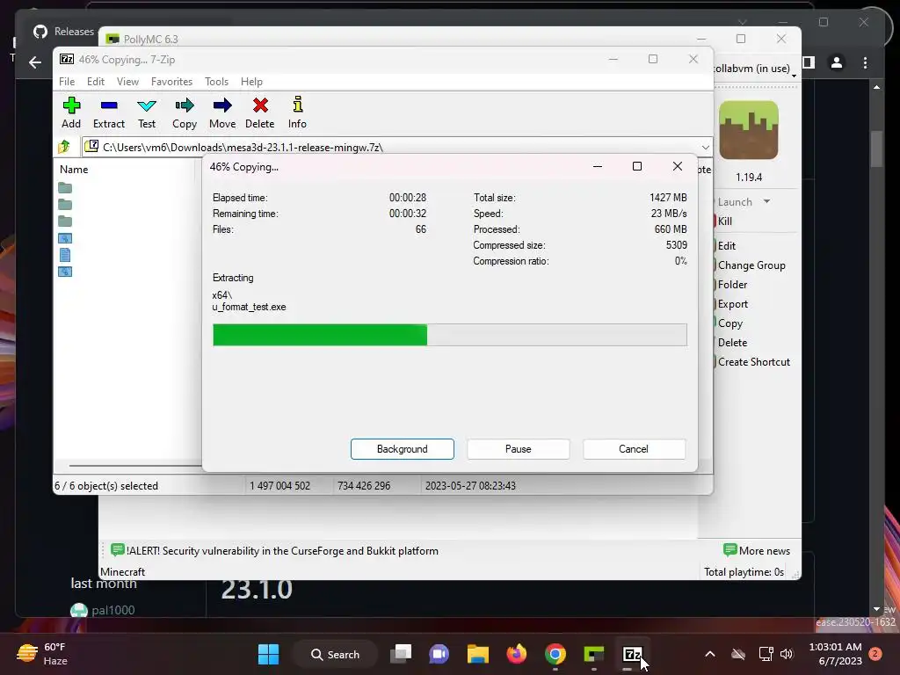Select the document file icon in list
This screenshot has height=675, width=900.
(65, 255)
